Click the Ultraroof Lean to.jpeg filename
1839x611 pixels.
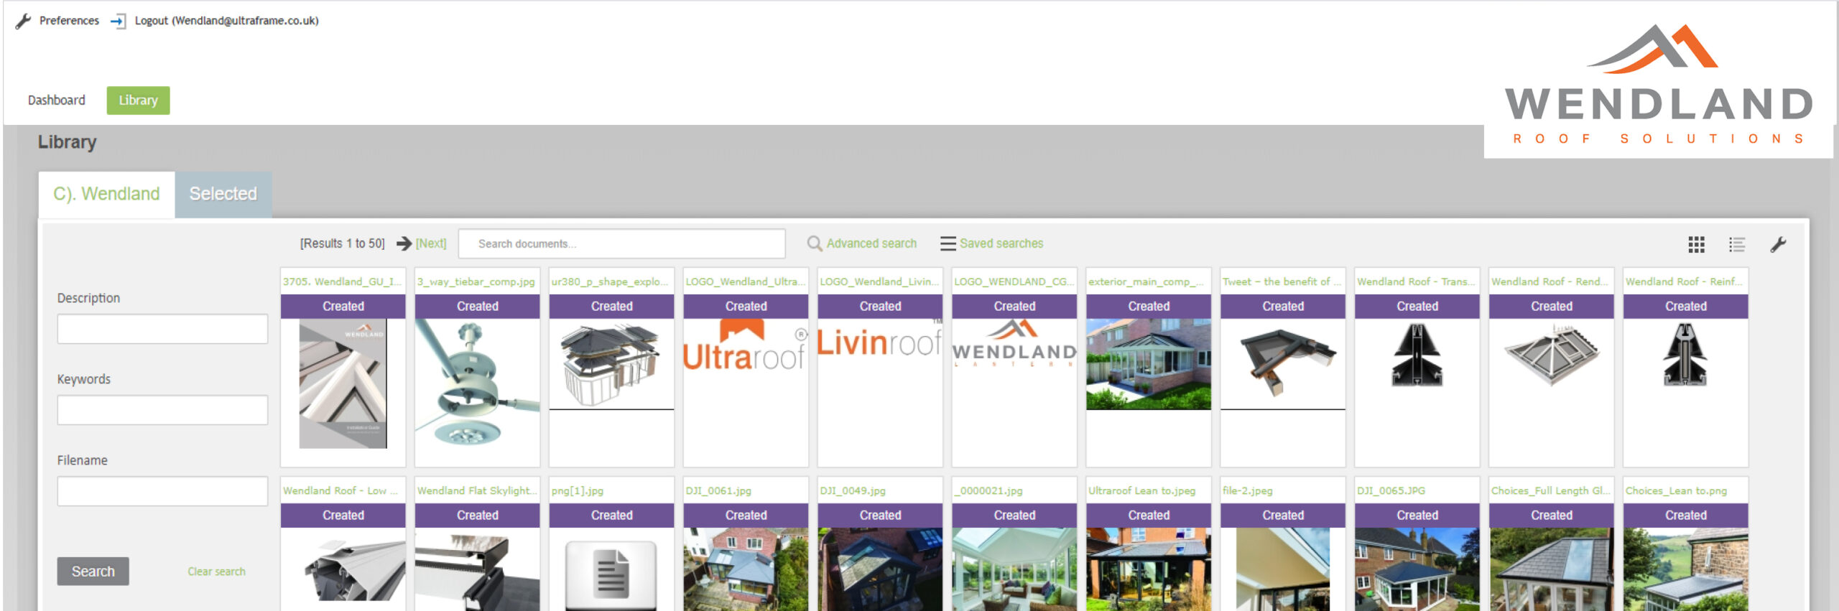pyautogui.click(x=1142, y=490)
